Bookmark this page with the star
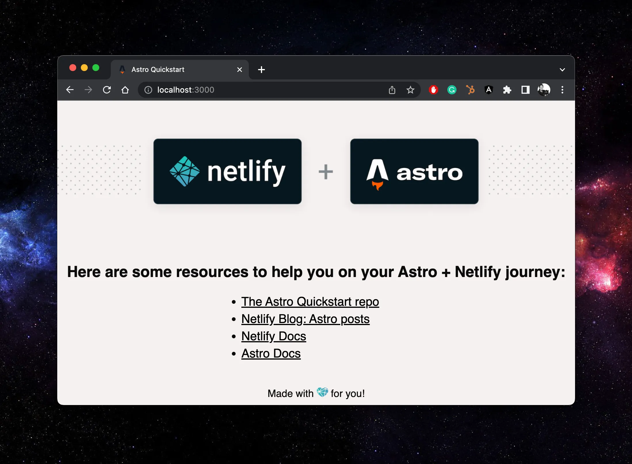Screen dimensions: 632x464 point(410,90)
